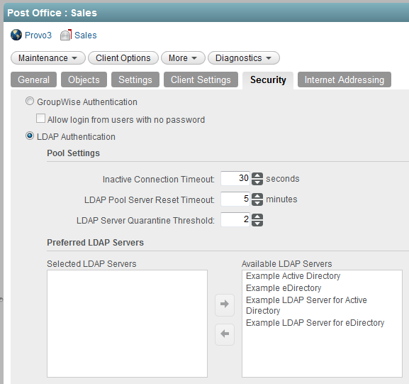Click inside the Selected LDAP Servers list box
The width and height of the screenshot is (409, 384).
point(128,324)
